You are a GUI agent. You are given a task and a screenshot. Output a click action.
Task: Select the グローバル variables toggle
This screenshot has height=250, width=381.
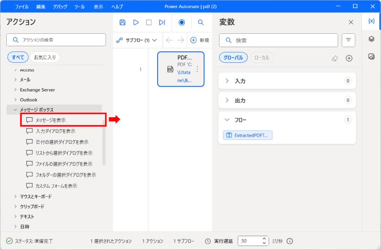[x=233, y=58]
